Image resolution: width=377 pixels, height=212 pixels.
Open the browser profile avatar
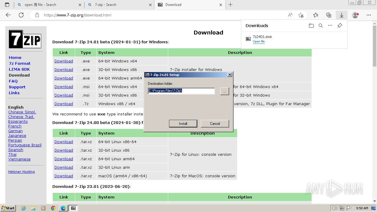point(355,15)
